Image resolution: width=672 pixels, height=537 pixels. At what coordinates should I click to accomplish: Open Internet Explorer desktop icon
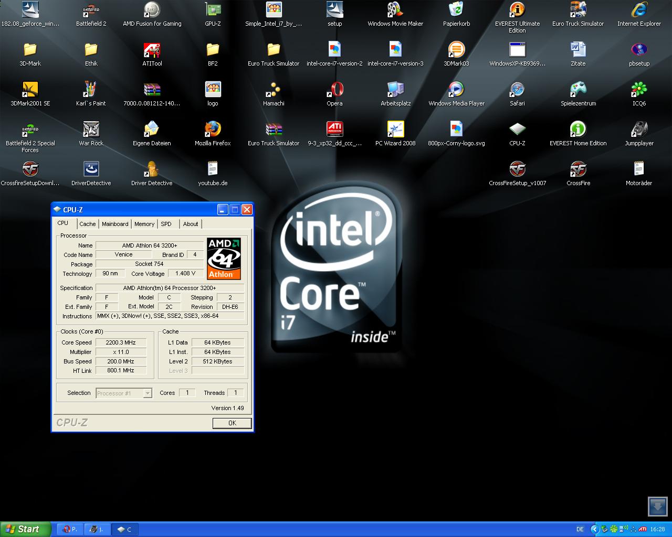[639, 14]
